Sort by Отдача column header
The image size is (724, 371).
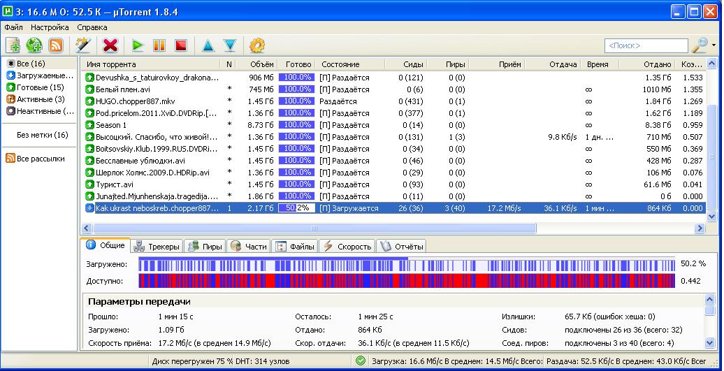(553, 64)
